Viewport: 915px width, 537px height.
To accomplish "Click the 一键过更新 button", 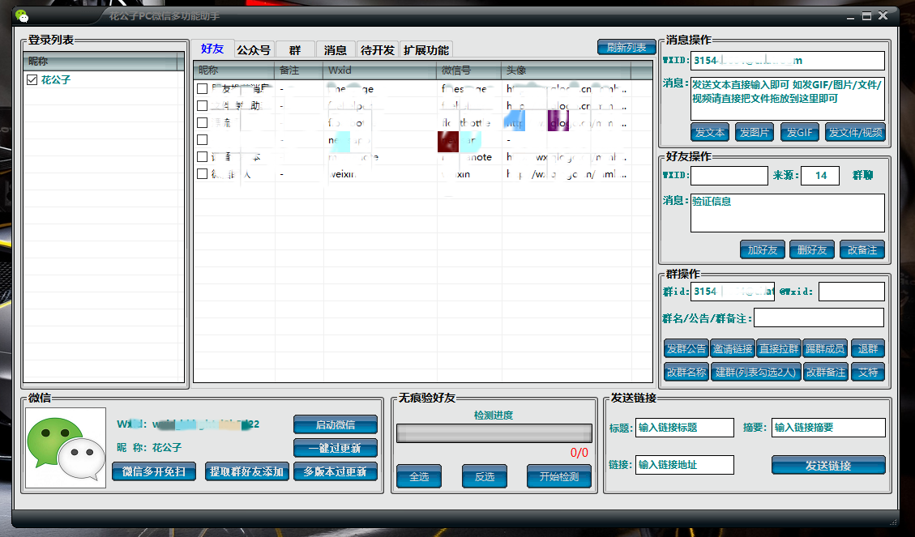I will (336, 448).
